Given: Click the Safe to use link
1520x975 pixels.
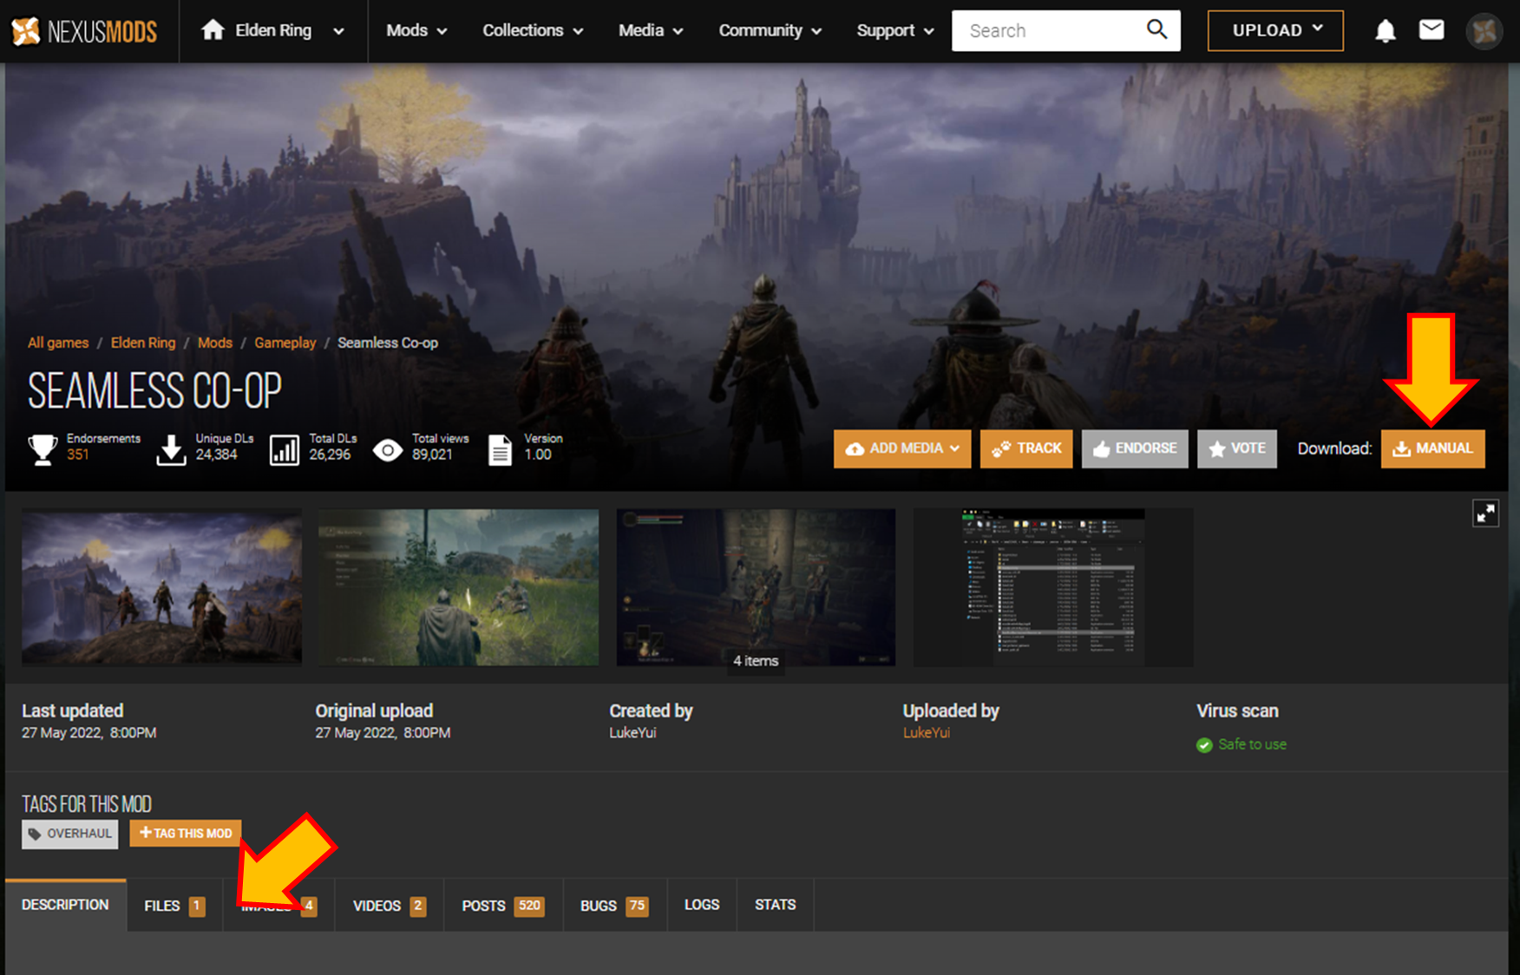Looking at the screenshot, I should [1252, 744].
